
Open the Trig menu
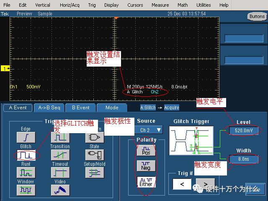[x=92, y=5]
